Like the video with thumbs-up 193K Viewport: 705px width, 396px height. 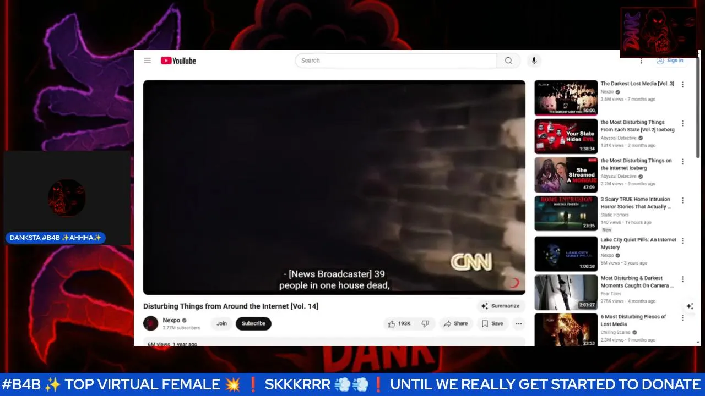coord(399,323)
